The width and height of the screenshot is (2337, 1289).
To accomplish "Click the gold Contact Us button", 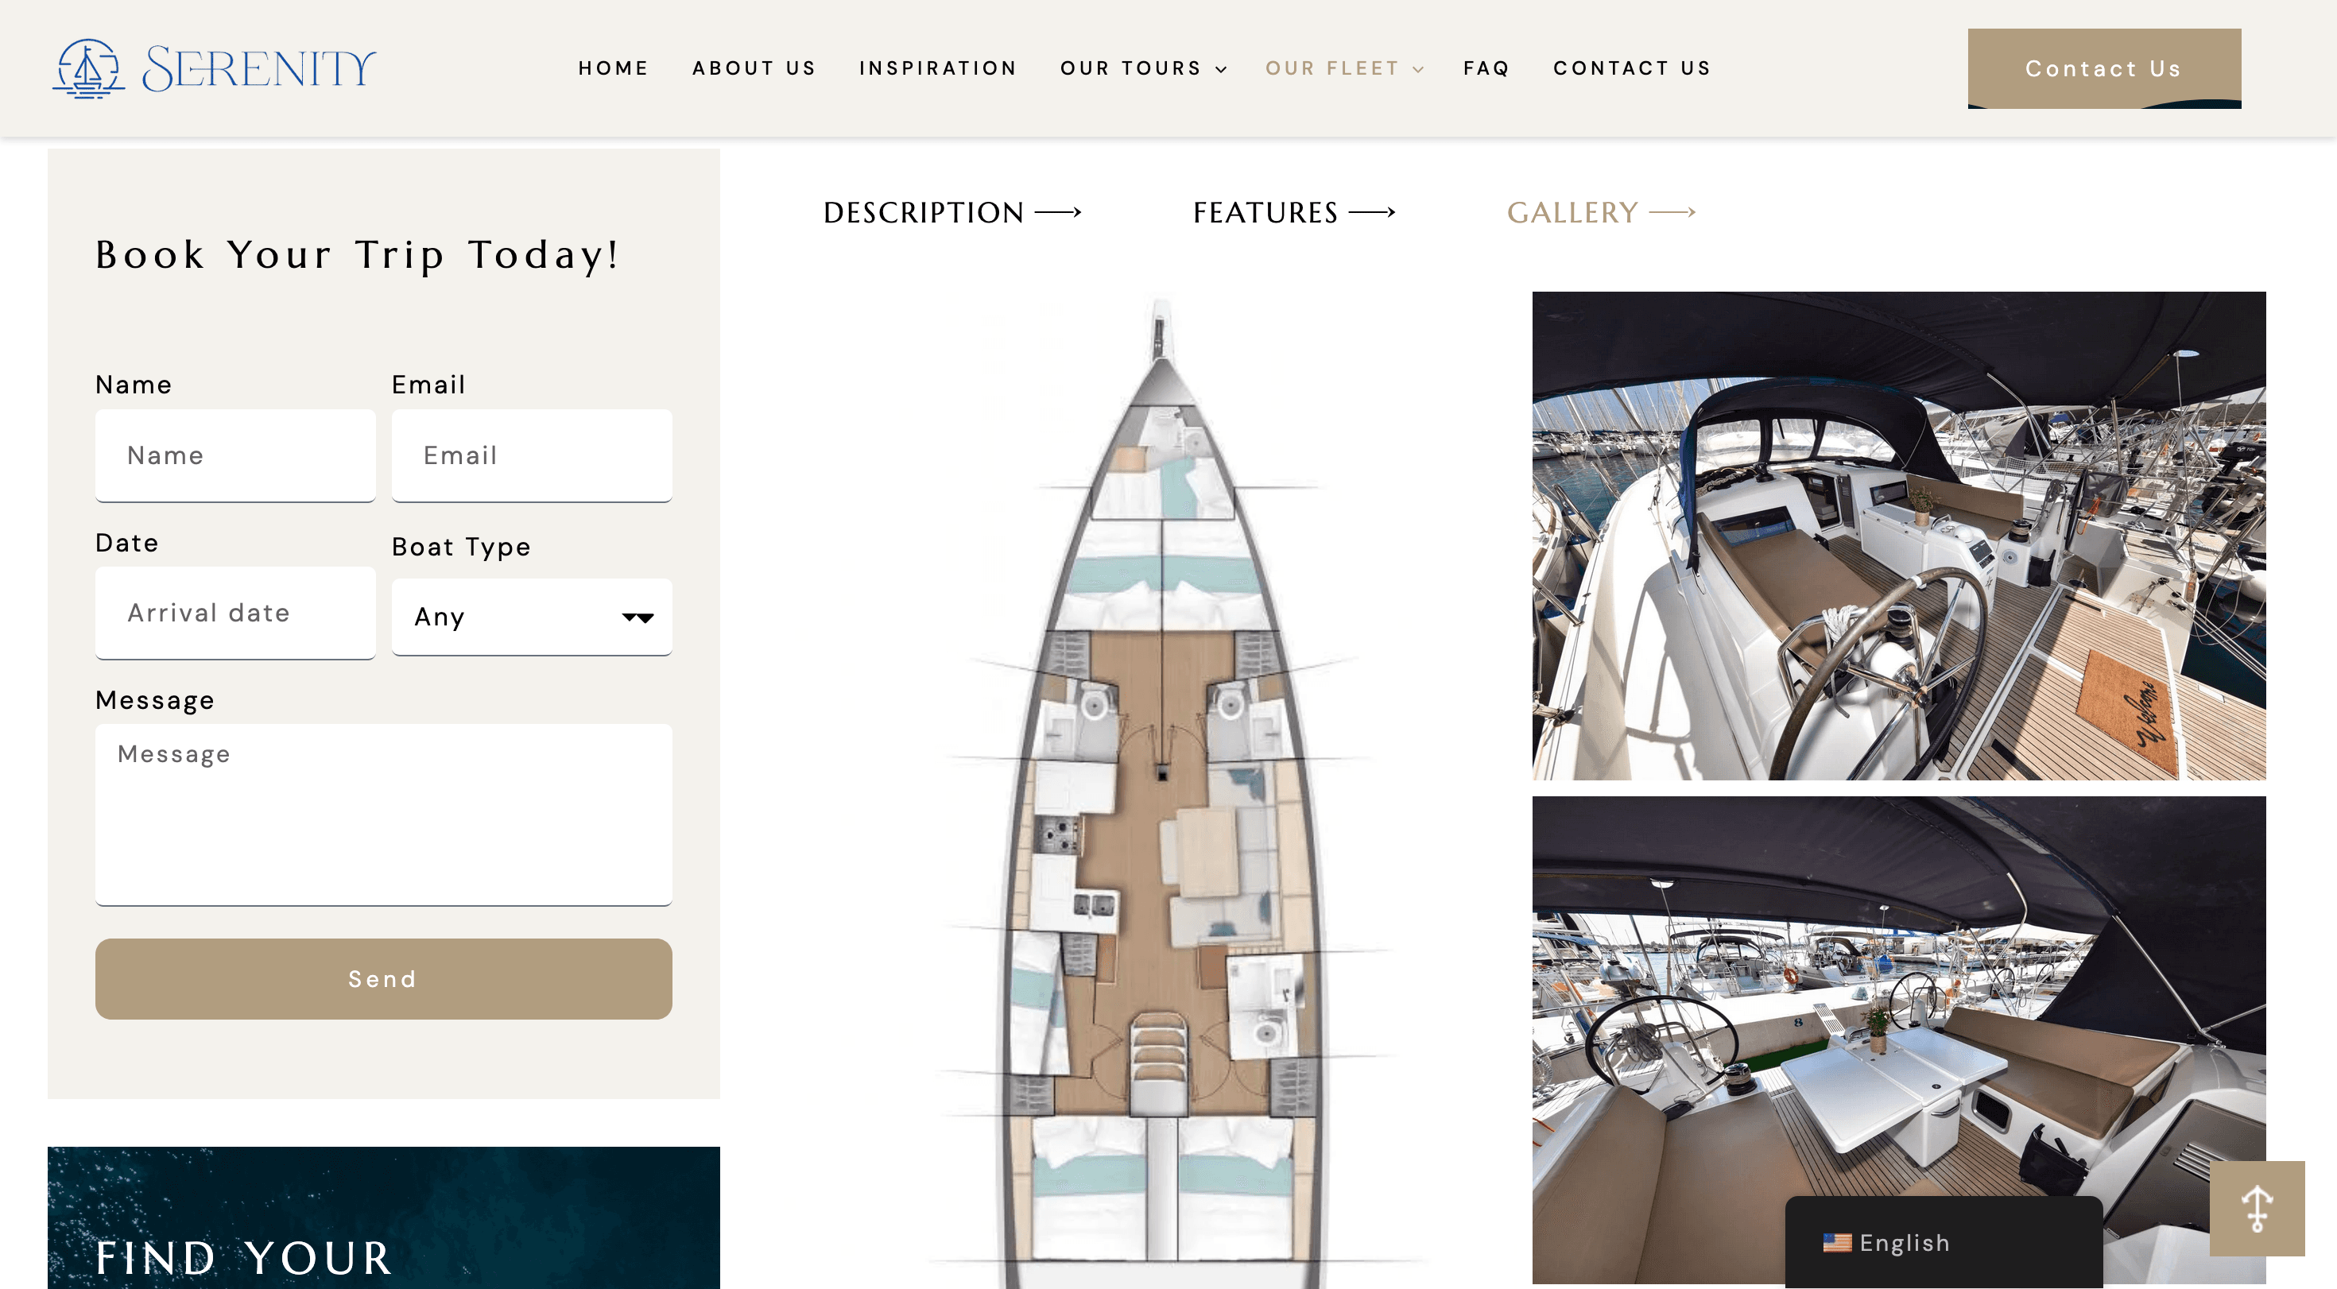I will pos(2104,68).
